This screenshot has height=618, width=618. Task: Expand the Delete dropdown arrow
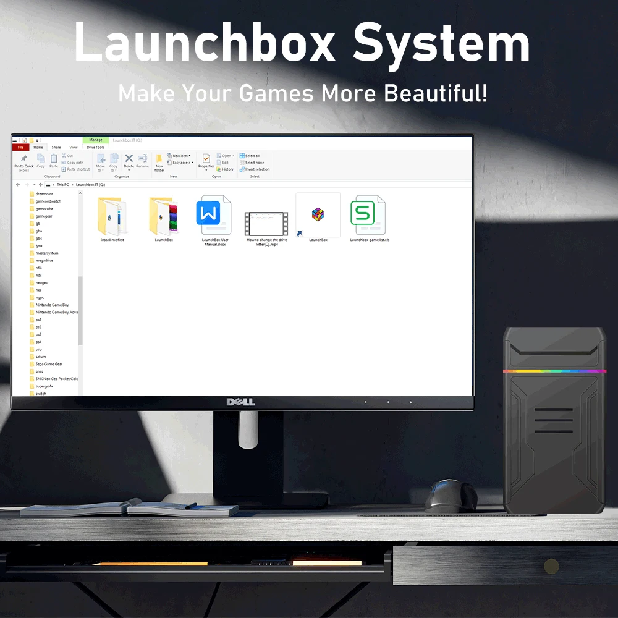pyautogui.click(x=129, y=171)
